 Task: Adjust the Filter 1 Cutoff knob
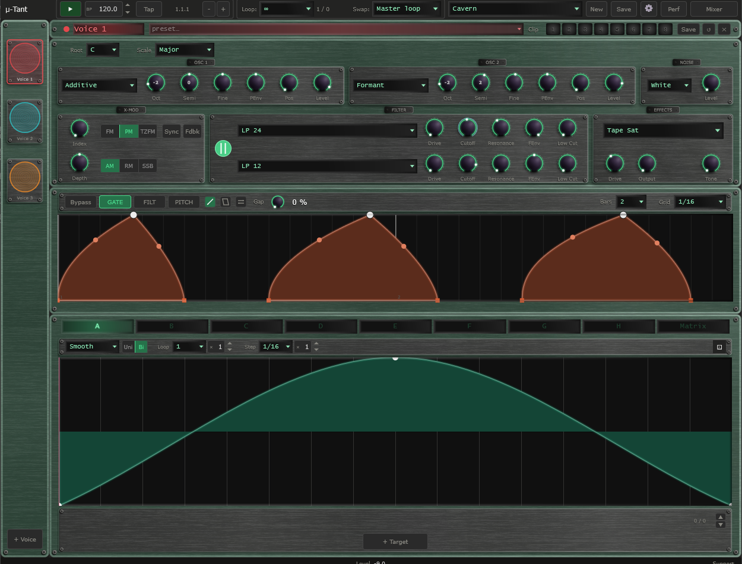pyautogui.click(x=467, y=127)
